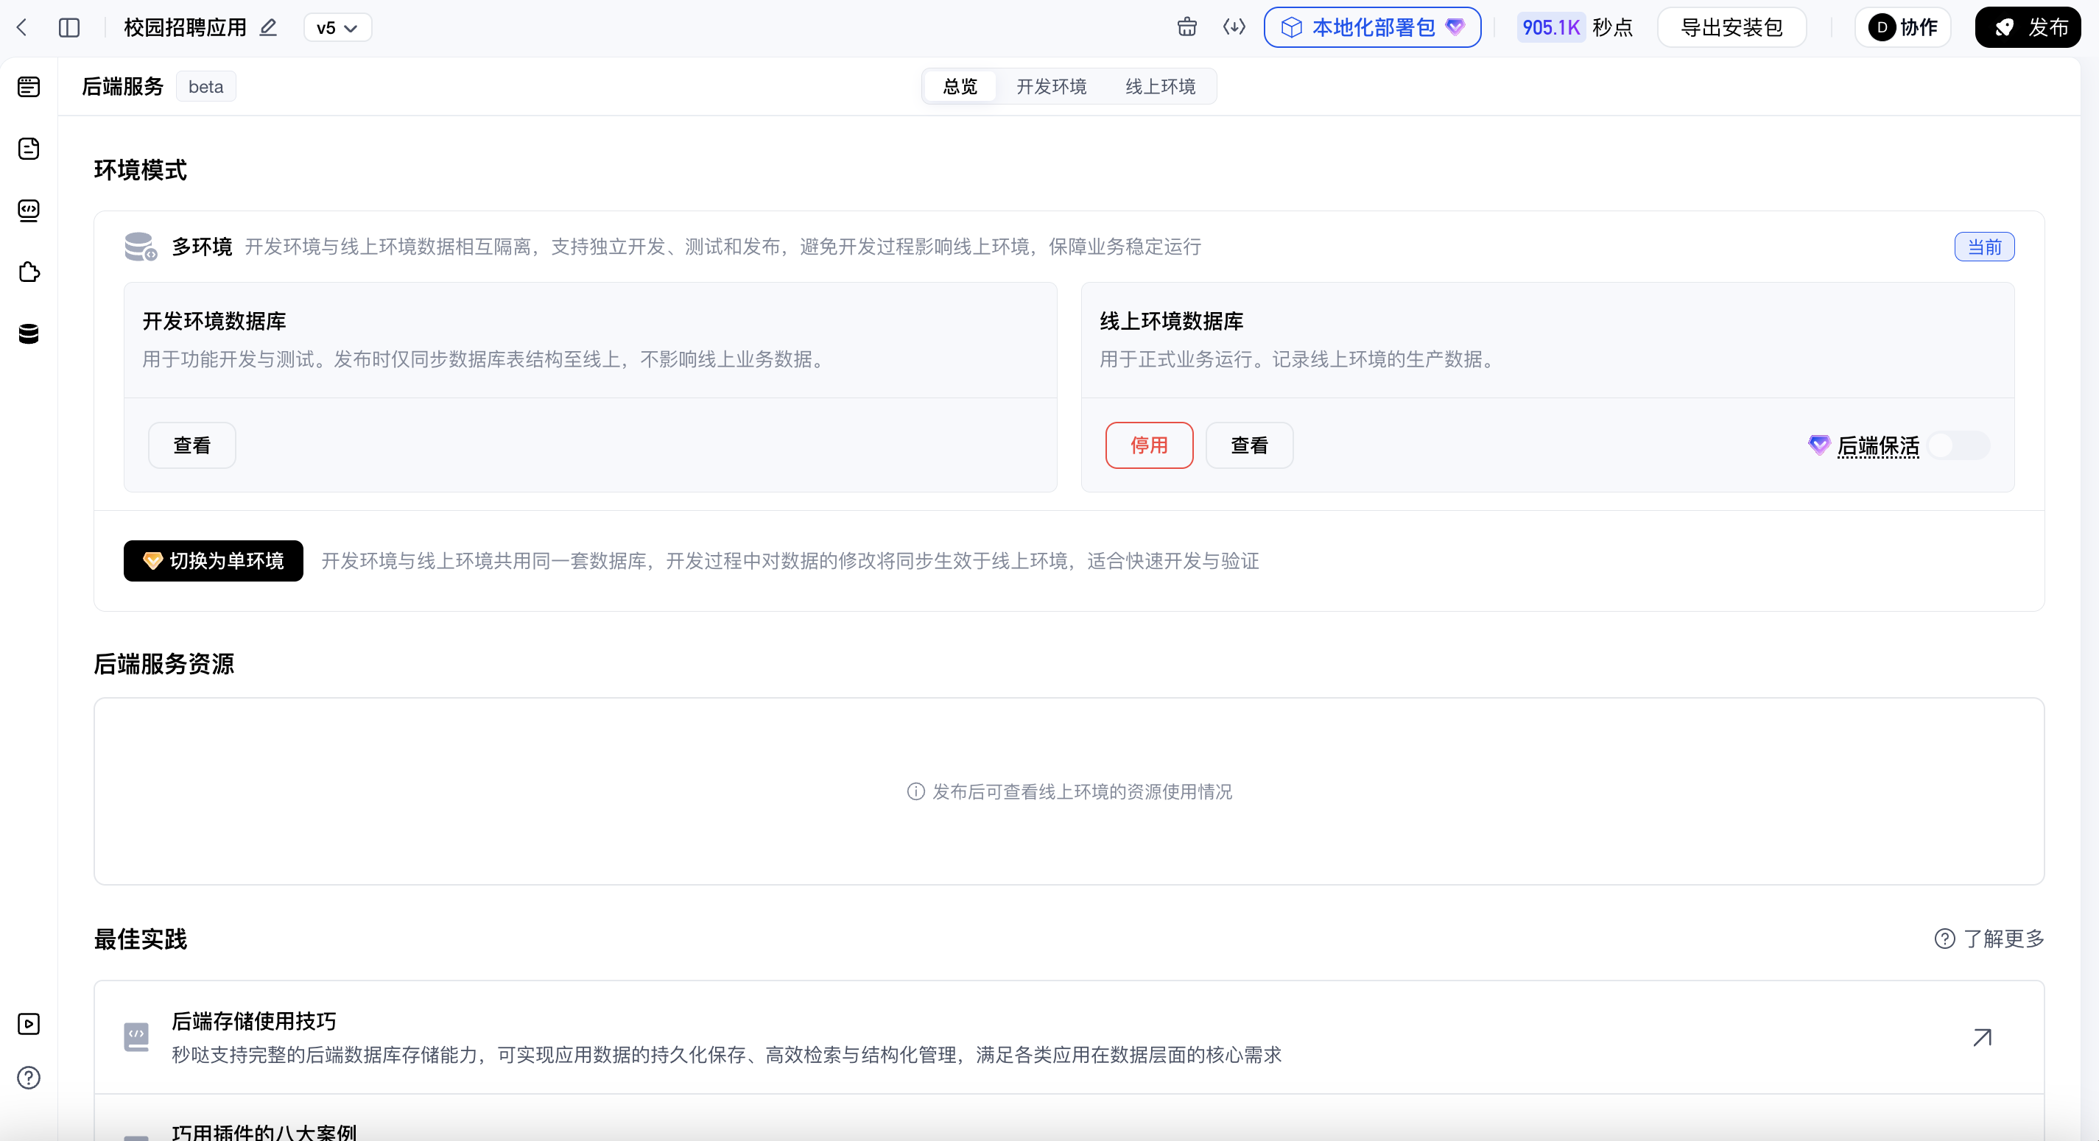Click the 发布 publish button
2099x1141 pixels.
pyautogui.click(x=2028, y=28)
